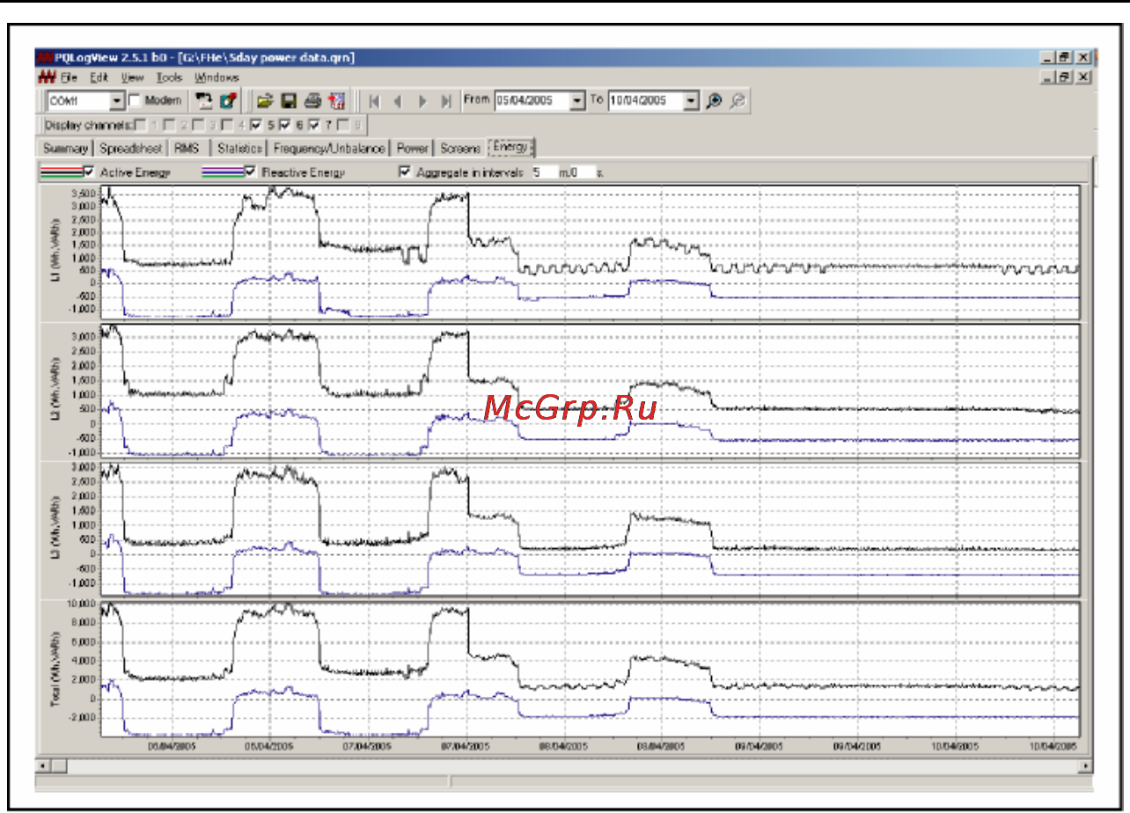Open the File menu
Image resolution: width=1130 pixels, height=813 pixels.
pos(70,77)
